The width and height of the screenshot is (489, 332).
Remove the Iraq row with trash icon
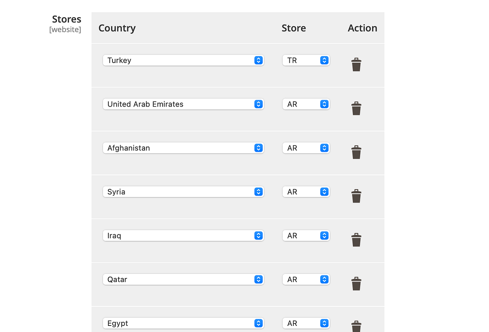click(x=356, y=240)
